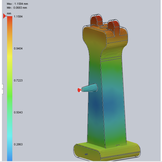
Task: Click the 0.2863 legend value
Action: [18, 144]
